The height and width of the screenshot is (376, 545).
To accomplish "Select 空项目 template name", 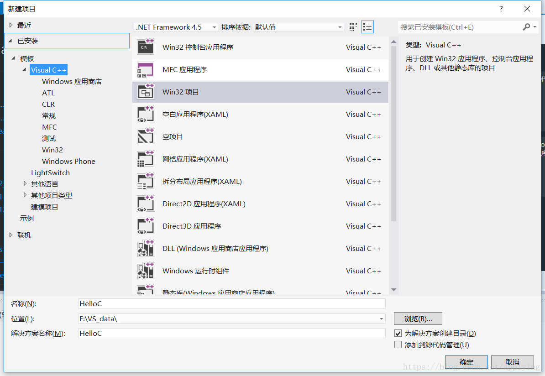I will tap(173, 136).
